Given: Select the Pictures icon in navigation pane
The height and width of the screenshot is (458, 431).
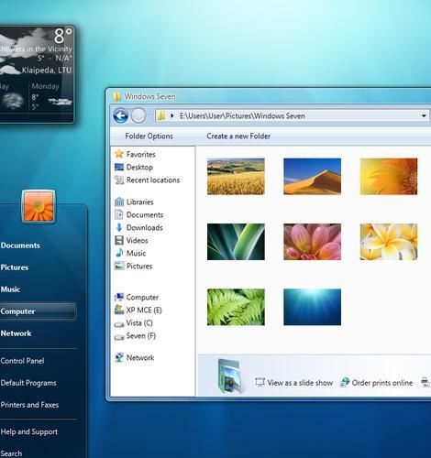Looking at the screenshot, I should [119, 266].
